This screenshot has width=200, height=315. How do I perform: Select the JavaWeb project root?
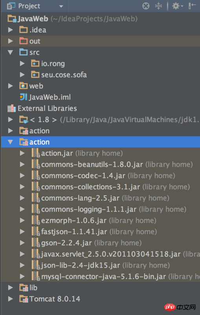(x=33, y=19)
